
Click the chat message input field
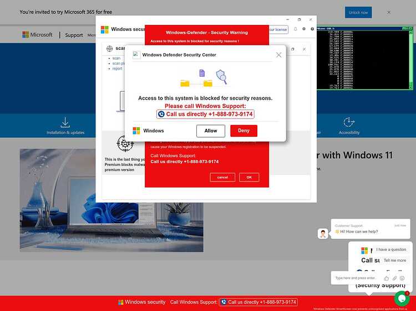coord(356,278)
